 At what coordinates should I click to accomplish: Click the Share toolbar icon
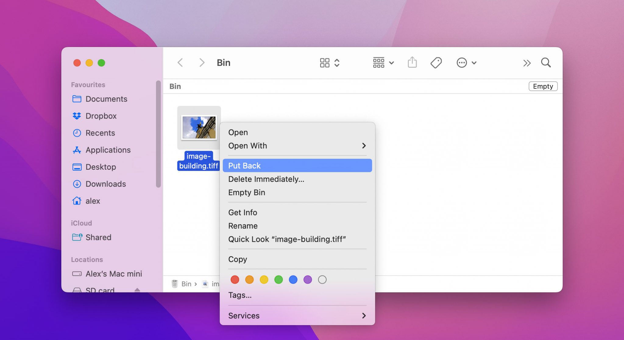tap(412, 62)
